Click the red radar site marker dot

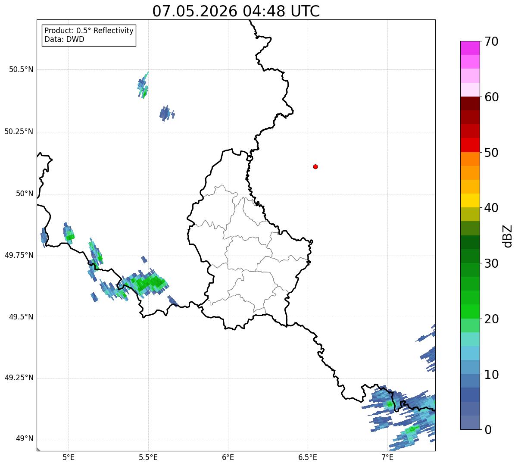point(315,167)
